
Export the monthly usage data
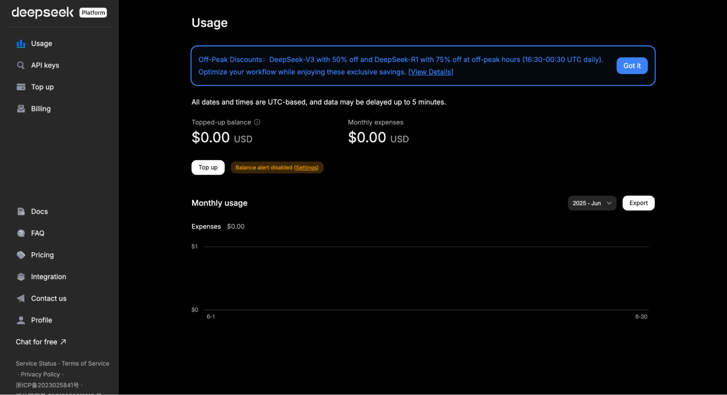[x=638, y=203]
